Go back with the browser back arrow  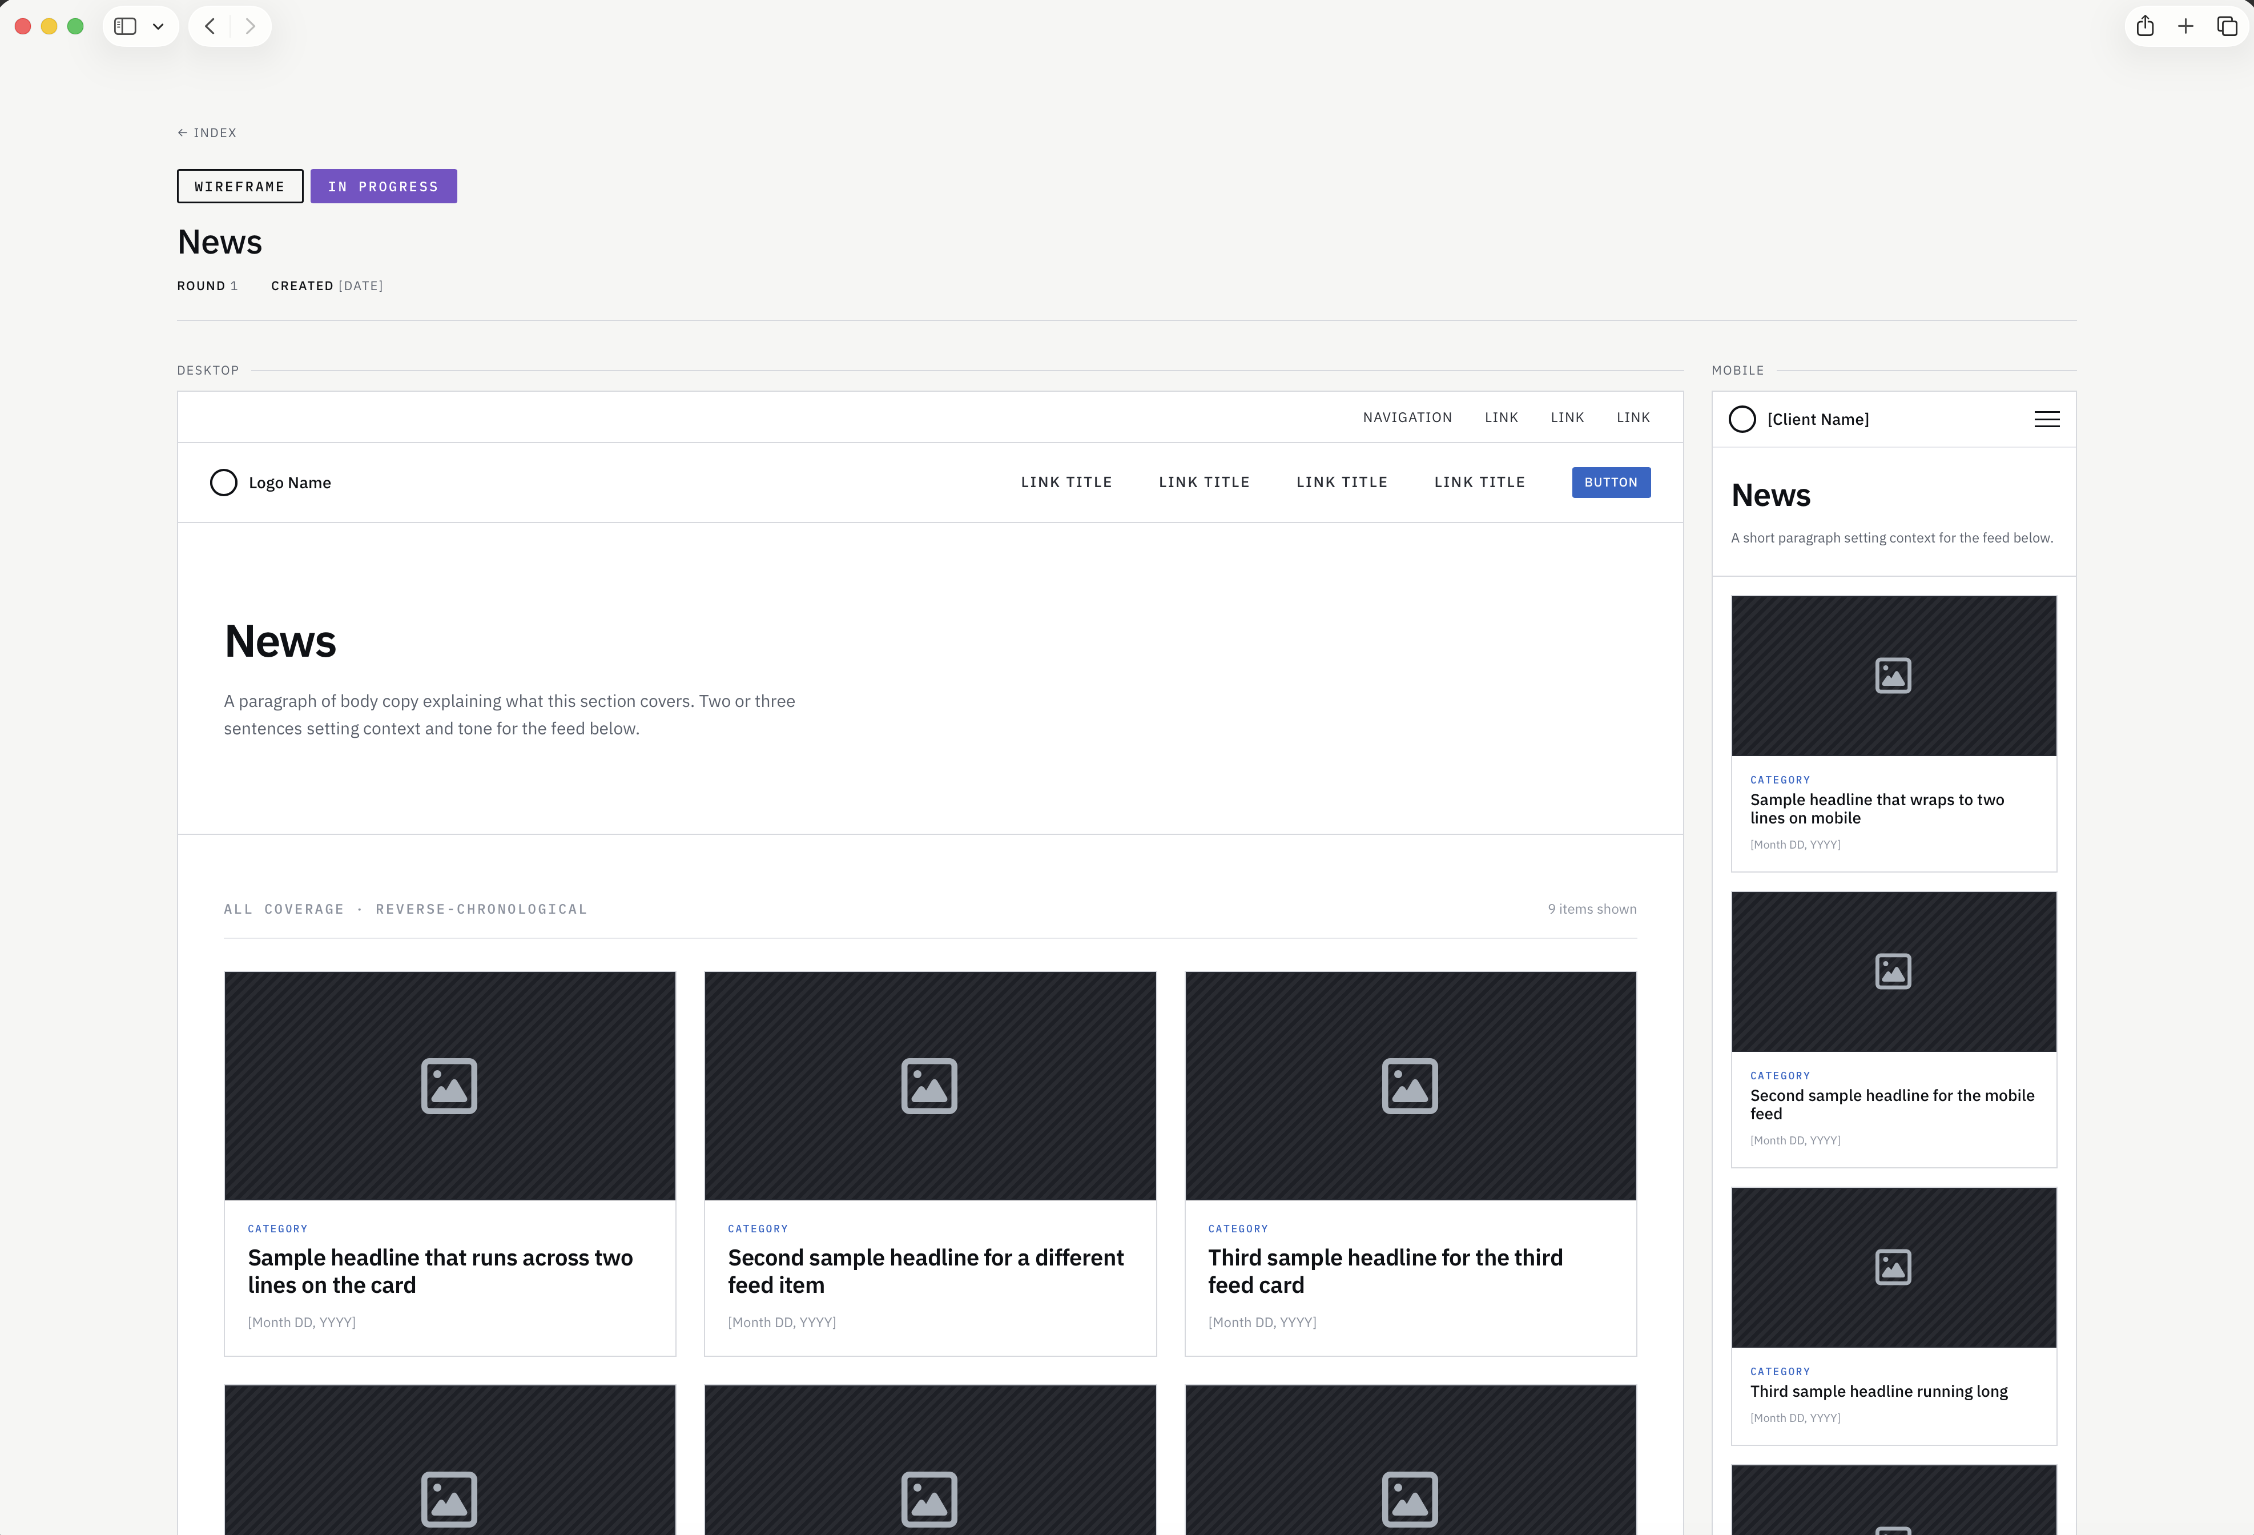210,26
